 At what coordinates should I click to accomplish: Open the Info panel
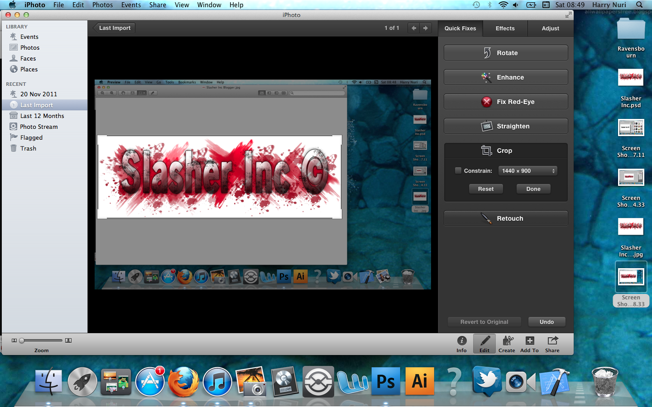coord(461,344)
